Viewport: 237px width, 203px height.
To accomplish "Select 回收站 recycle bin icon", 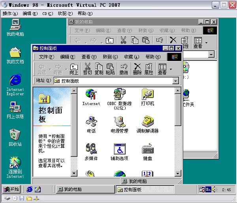I will pyautogui.click(x=15, y=137).
